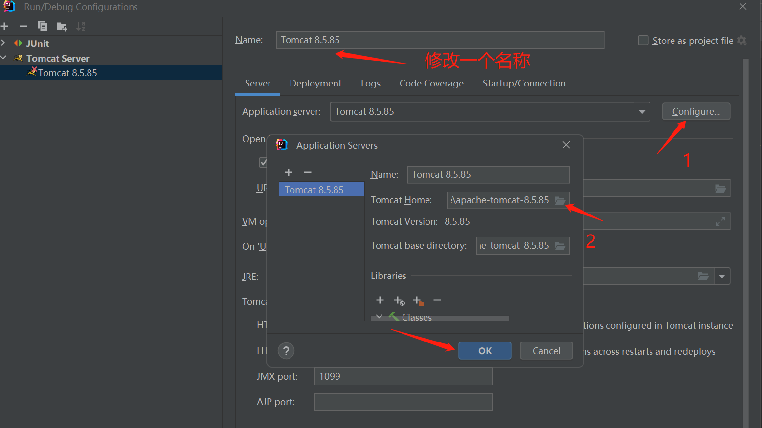762x428 pixels.
Task: Sort configurations alphabetically icon
Action: (x=81, y=26)
